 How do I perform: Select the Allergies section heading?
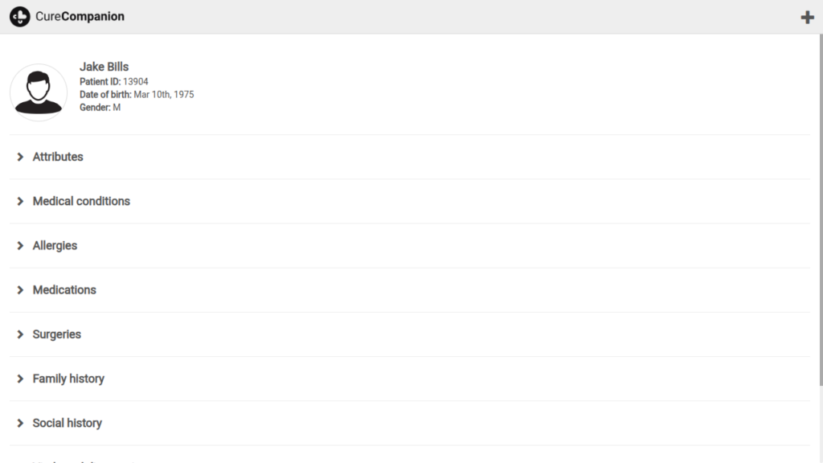[55, 246]
